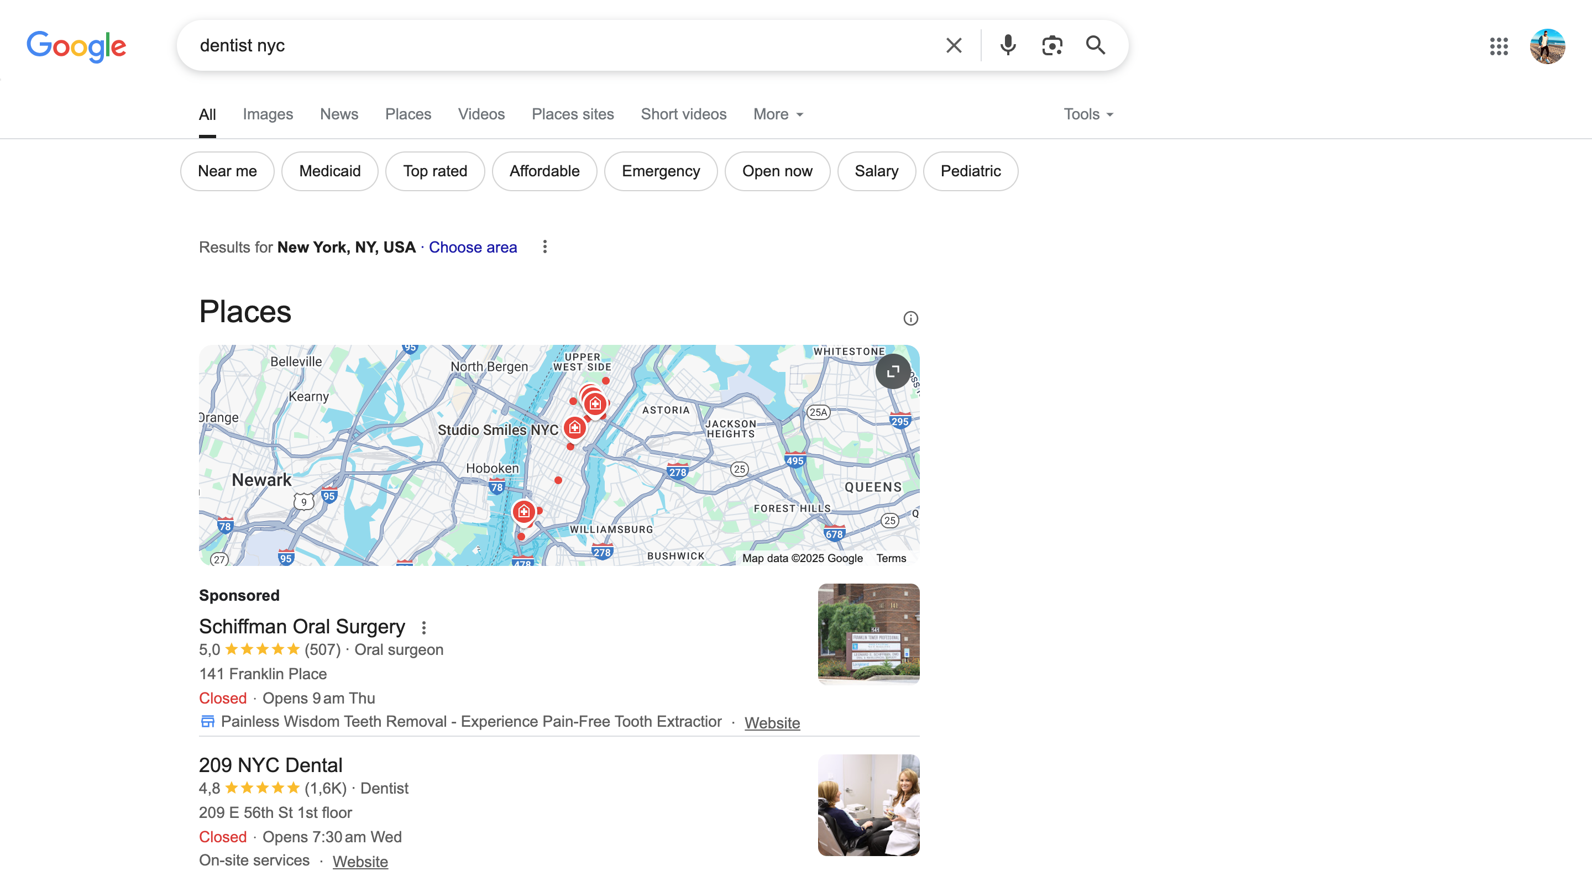
Task: Open Schiffman Oral Surgery building photo
Action: point(868,634)
